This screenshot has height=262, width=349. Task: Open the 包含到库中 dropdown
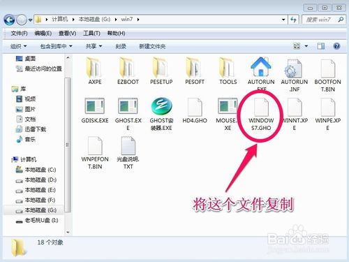pos(56,46)
